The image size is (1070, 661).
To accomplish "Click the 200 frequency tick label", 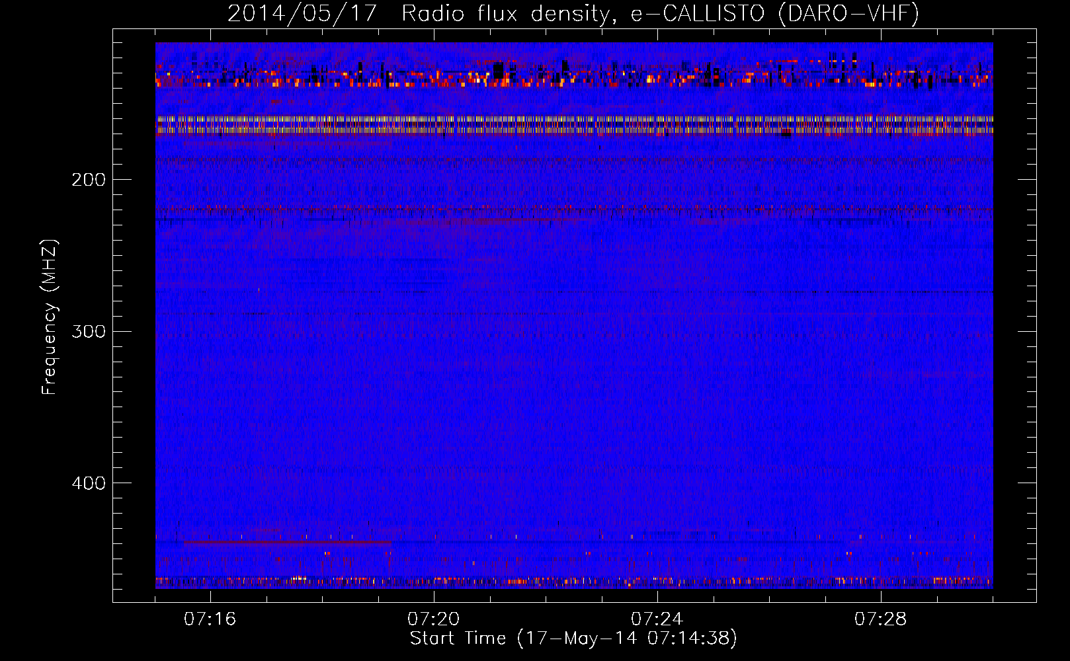I will [x=89, y=180].
